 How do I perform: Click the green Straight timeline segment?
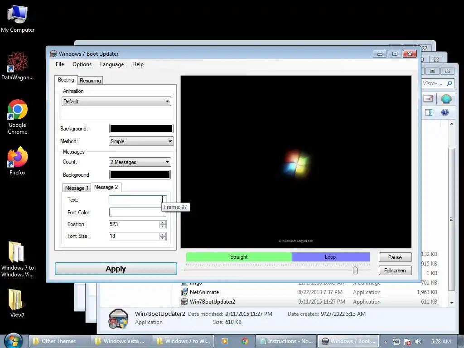point(239,257)
